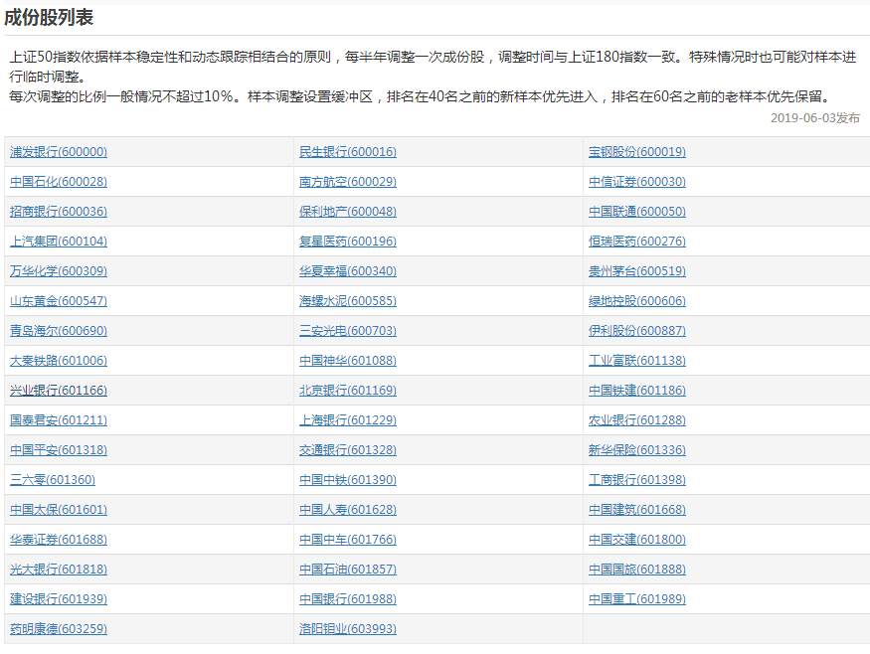The width and height of the screenshot is (870, 654).
Task: Open 国泰君安(601211) stock page
Action: coord(59,420)
